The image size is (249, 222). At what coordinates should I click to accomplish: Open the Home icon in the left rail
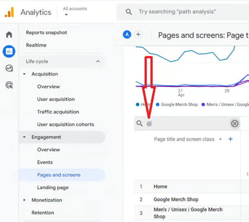point(9,34)
